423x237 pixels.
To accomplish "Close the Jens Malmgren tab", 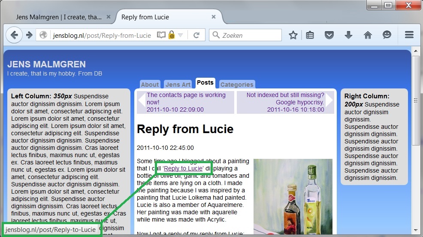I will point(109,17).
